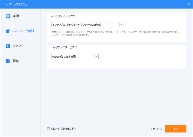Viewport: 193px width, 137px height.
Task: Confirm with the orange はい button
Action: 176,129
